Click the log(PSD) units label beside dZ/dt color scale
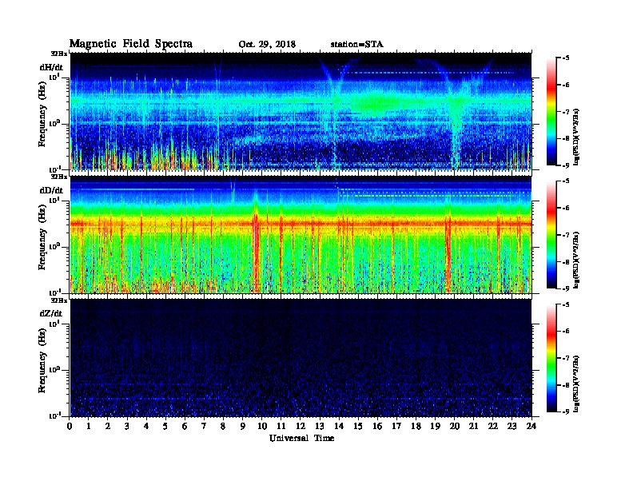The image size is (633, 489). (576, 384)
